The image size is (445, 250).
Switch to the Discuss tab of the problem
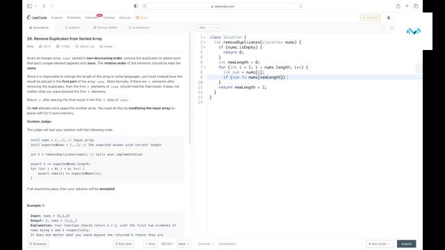click(106, 28)
